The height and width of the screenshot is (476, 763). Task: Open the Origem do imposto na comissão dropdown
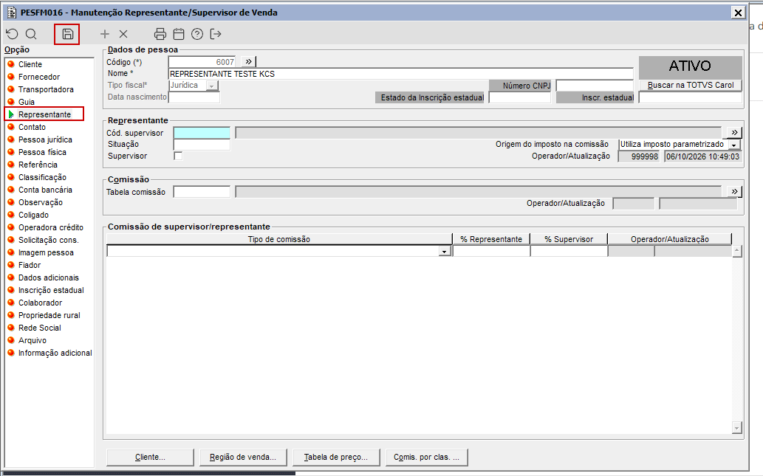click(x=734, y=145)
